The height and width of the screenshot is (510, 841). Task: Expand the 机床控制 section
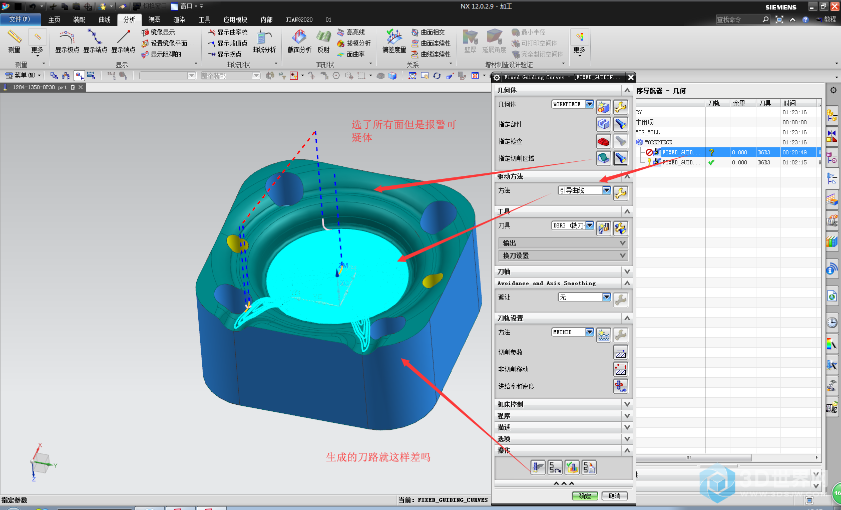[564, 404]
